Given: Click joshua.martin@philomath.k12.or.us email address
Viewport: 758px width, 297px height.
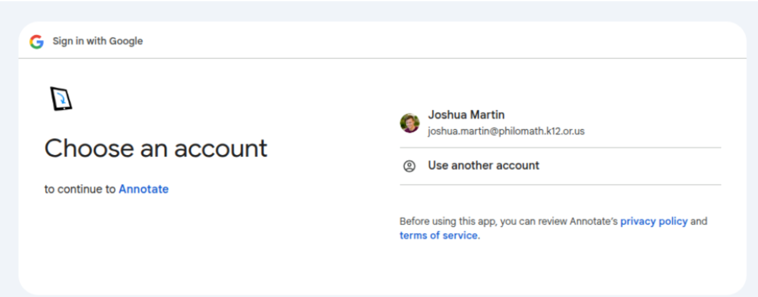Looking at the screenshot, I should pyautogui.click(x=506, y=131).
